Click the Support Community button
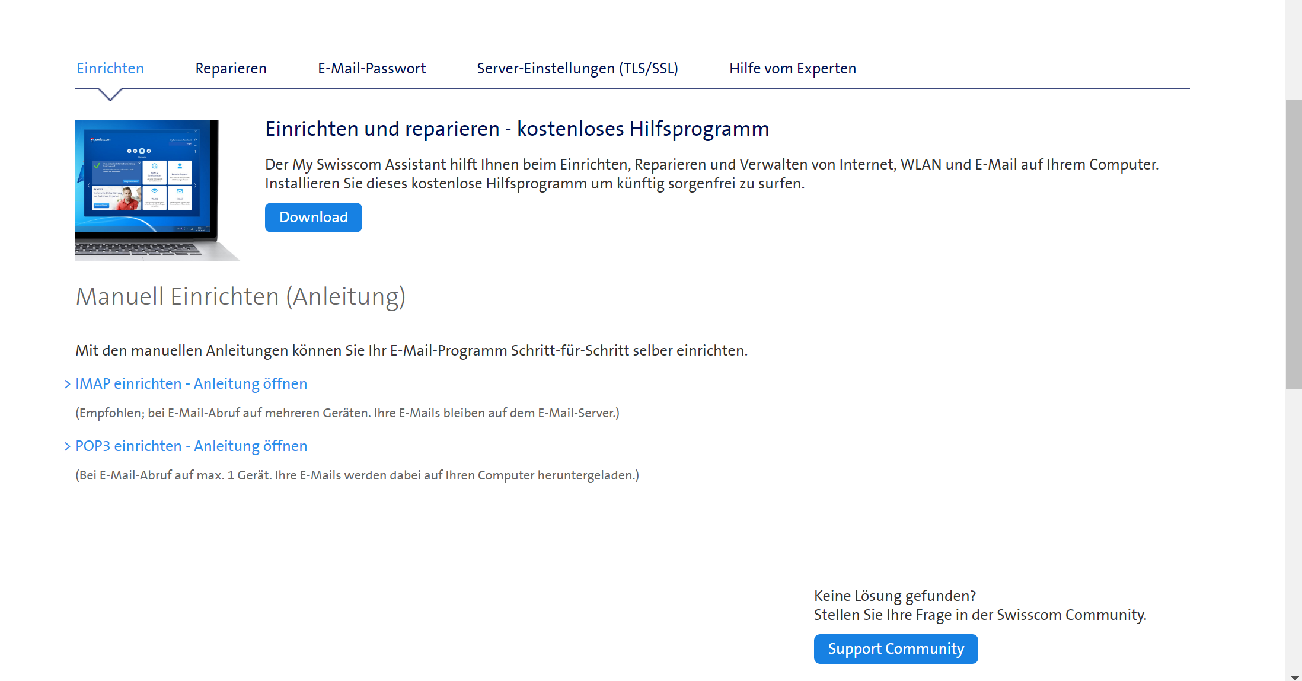Viewport: 1302px width, 681px height. (895, 648)
